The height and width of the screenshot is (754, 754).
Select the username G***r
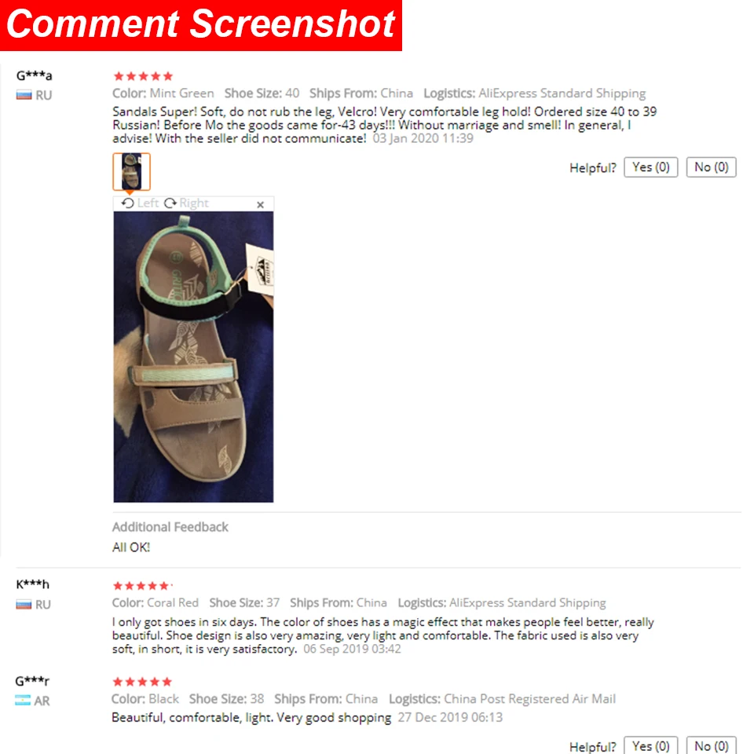pyautogui.click(x=32, y=681)
